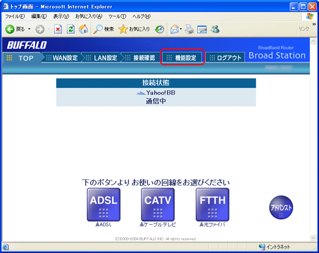Open the ファイル(F) menu

click(15, 17)
